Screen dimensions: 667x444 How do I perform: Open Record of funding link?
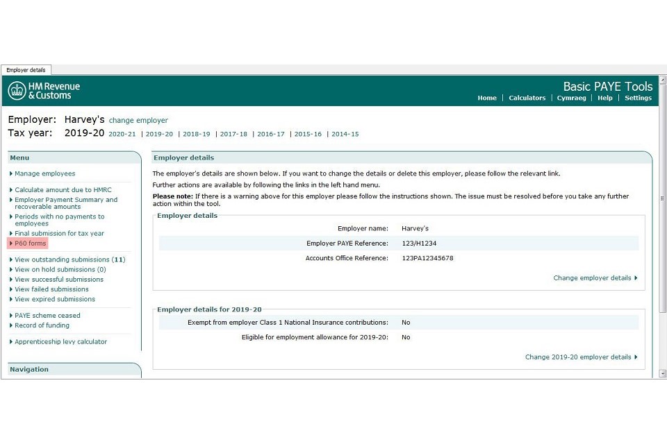tap(42, 325)
